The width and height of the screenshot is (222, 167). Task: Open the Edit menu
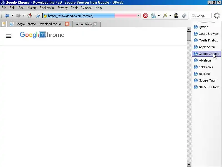12,8
